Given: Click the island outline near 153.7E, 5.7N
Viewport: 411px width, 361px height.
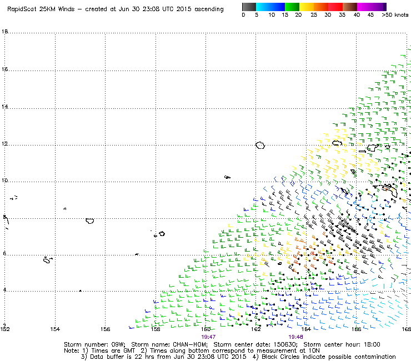Looking at the screenshot, I should coord(47,260).
